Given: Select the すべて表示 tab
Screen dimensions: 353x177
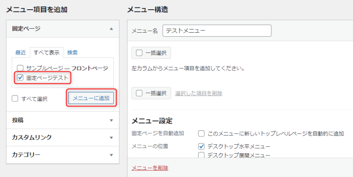Looking at the screenshot, I should tap(46, 53).
